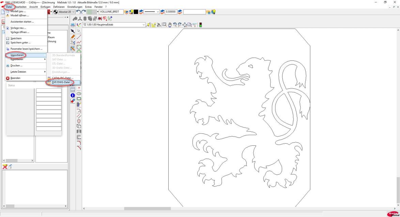This screenshot has width=400, height=217.
Task: Click the ? help menu
Action: click(x=106, y=7)
